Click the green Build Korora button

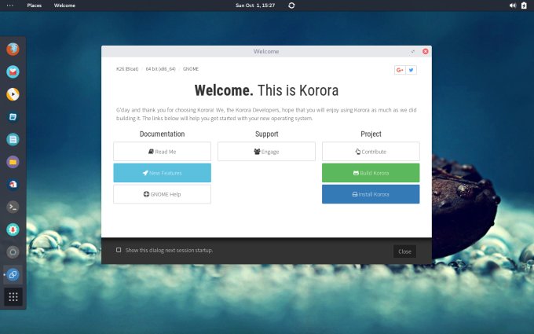[x=371, y=173]
